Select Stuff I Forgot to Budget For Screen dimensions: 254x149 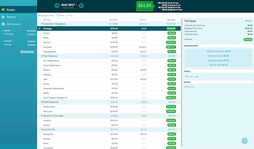[109, 98]
